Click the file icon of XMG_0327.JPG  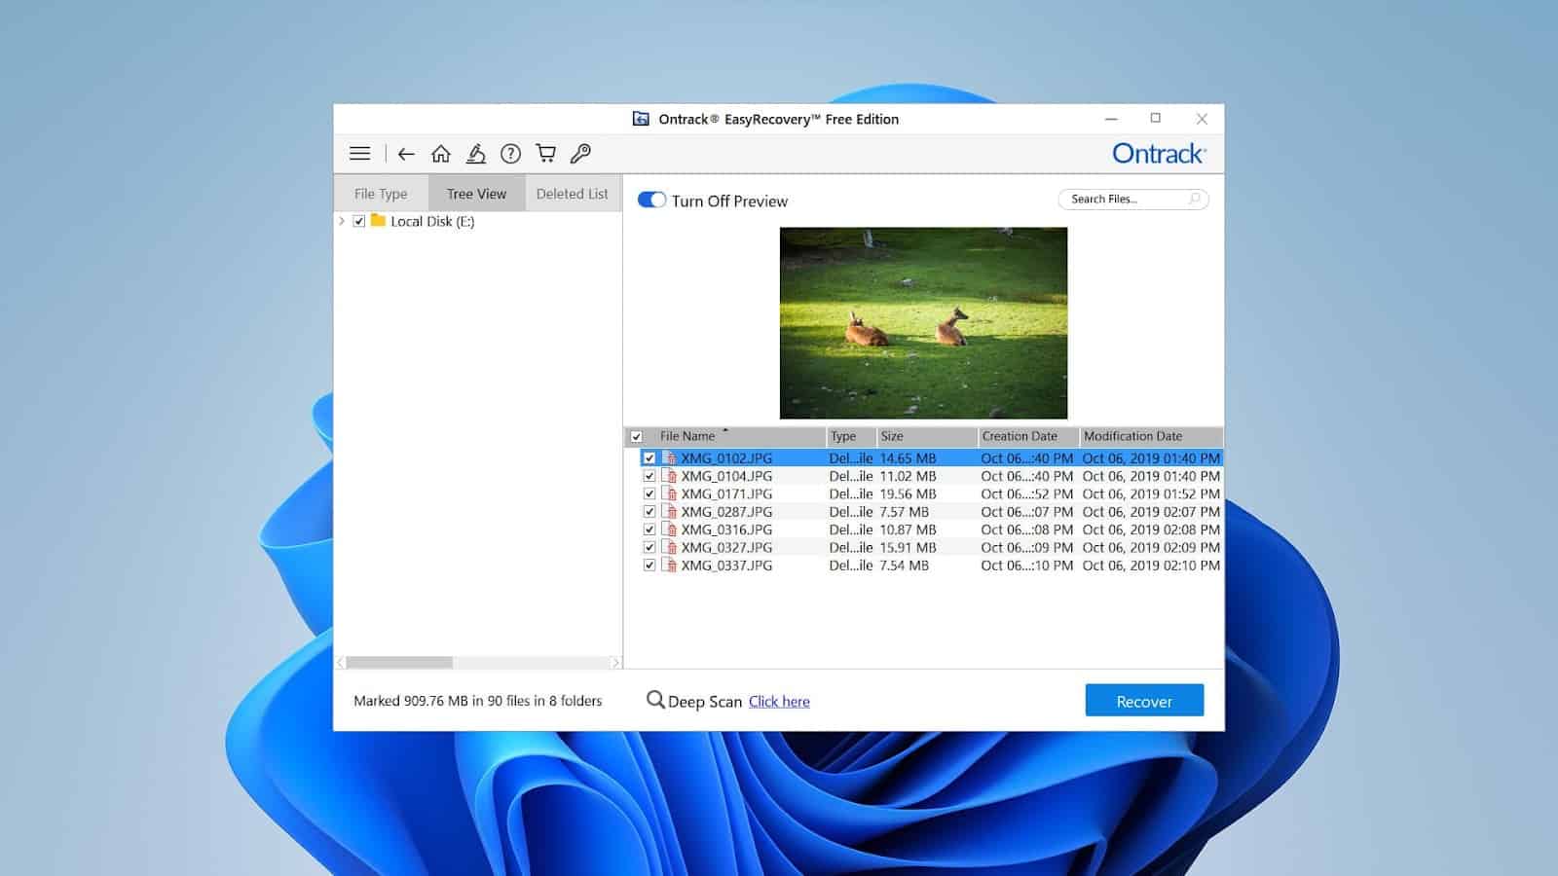click(x=669, y=547)
